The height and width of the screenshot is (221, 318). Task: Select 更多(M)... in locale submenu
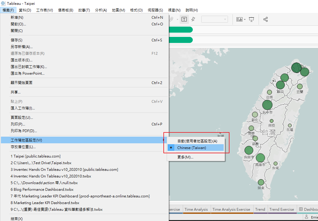tap(196, 157)
